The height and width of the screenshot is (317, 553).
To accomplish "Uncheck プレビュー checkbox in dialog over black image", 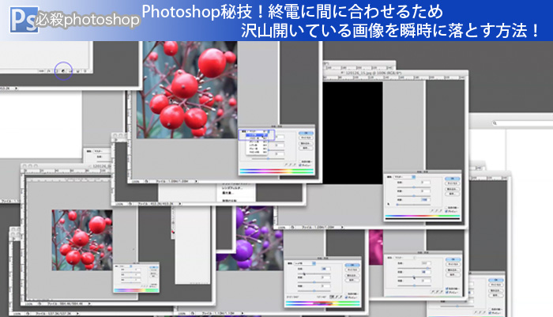I will pos(446,211).
